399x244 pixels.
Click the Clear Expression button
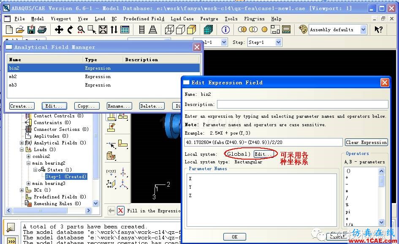[366, 143]
